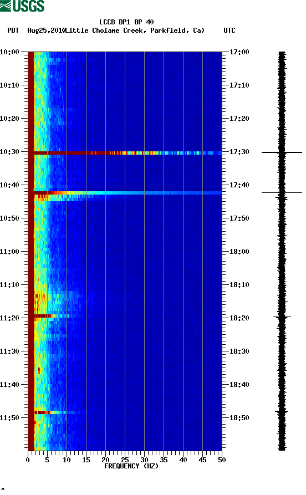Viewport: 306px width, 495px height.
Task: Click the 'Little Cholame Creek, Parkfield, Ca)' text
Action: 135,30
